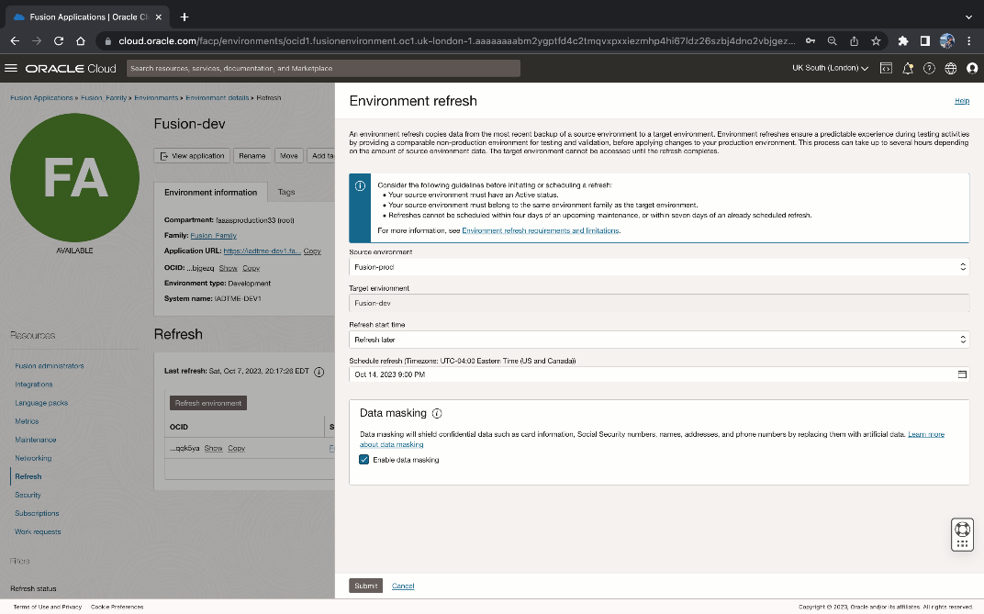Click the Data masking info icon

coord(437,413)
